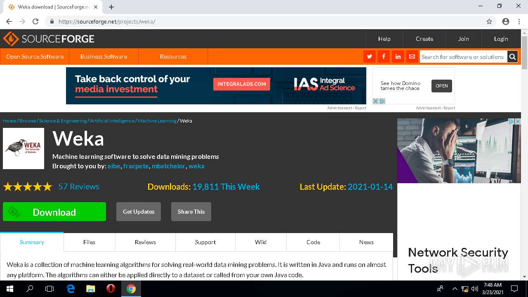Click the volume icon in tray

coord(474,289)
